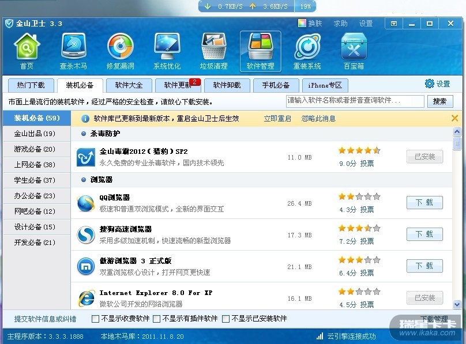Open the 垃圾清理 junk cleanup icon

[x=214, y=51]
